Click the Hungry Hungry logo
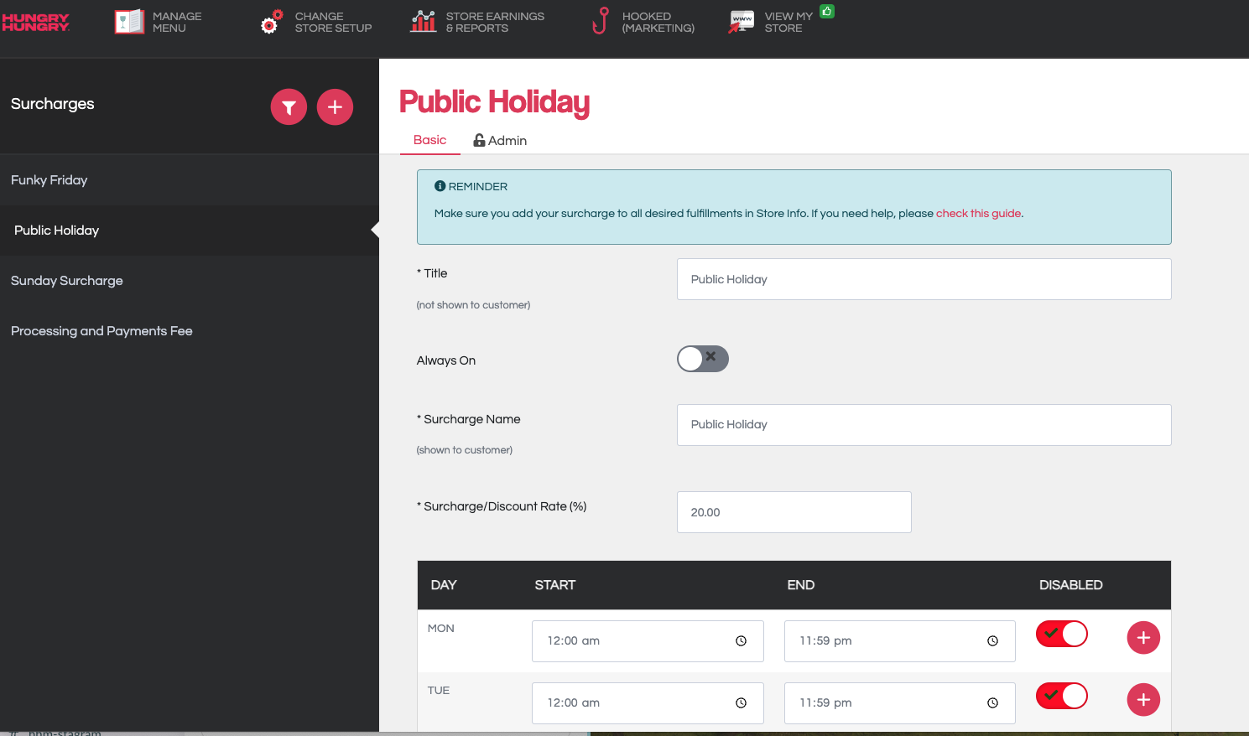The image size is (1249, 736). pyautogui.click(x=35, y=22)
